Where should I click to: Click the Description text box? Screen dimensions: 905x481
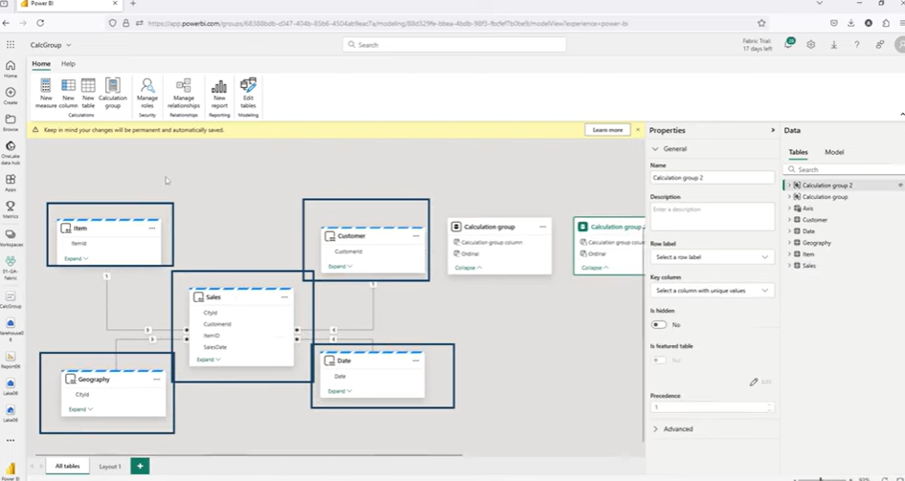click(x=713, y=217)
